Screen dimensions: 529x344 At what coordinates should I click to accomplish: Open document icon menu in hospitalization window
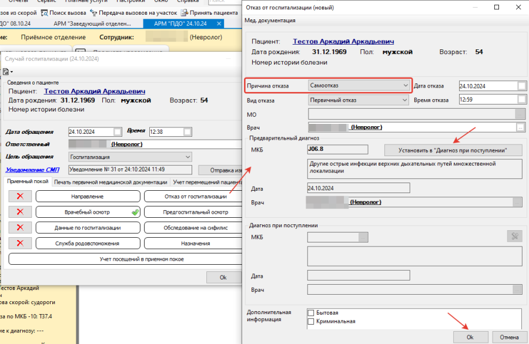point(8,72)
